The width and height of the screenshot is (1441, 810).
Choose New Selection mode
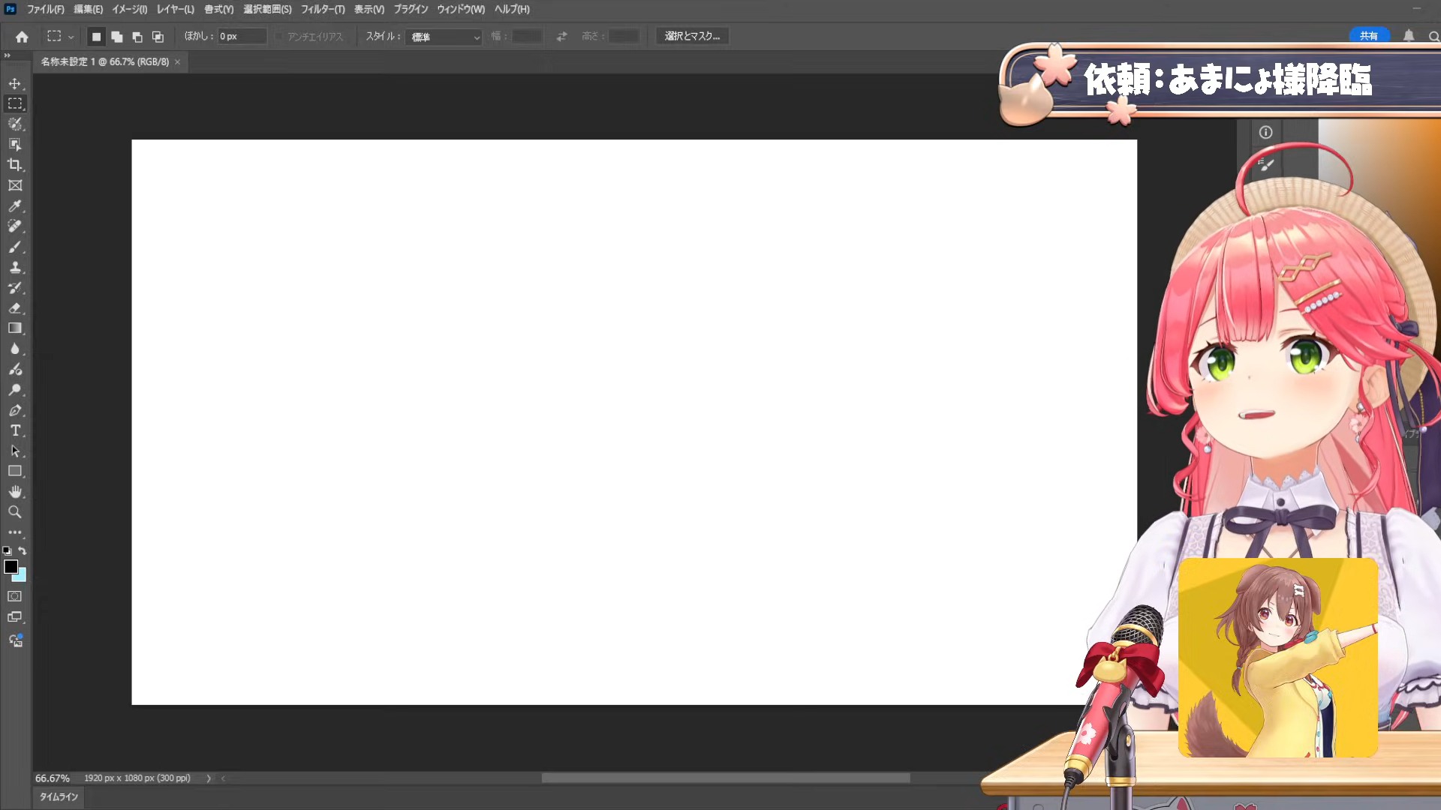pos(96,36)
